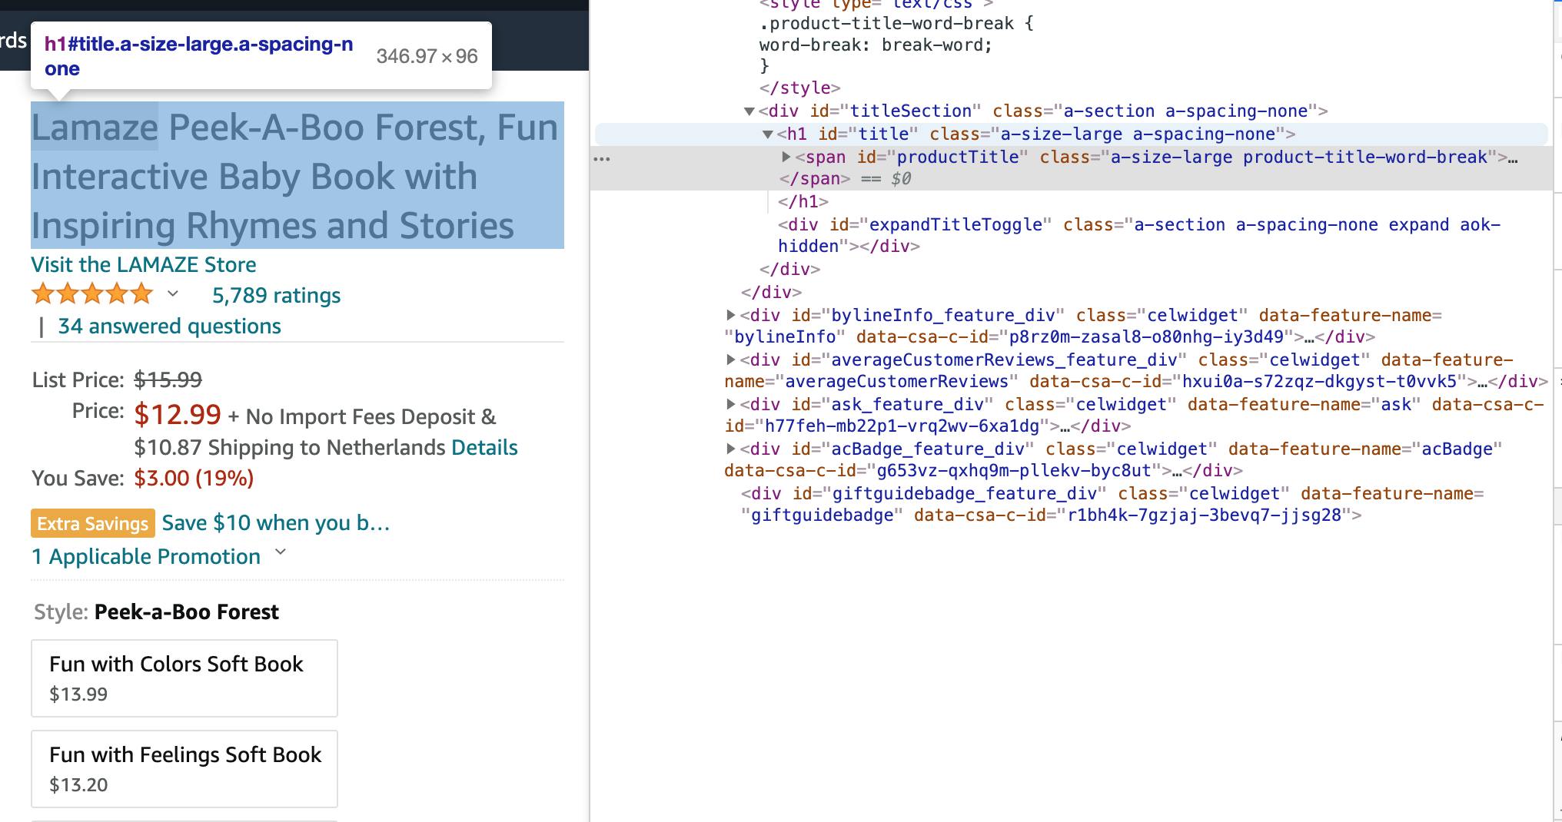Click the h1#title element tooltip label
Viewport: 1562px width, 822px height.
[x=199, y=56]
